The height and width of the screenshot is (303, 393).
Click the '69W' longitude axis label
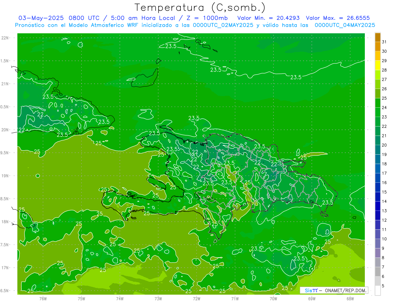[x=312, y=298]
